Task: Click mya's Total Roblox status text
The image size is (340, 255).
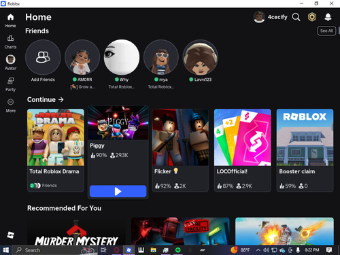Action: (x=161, y=87)
